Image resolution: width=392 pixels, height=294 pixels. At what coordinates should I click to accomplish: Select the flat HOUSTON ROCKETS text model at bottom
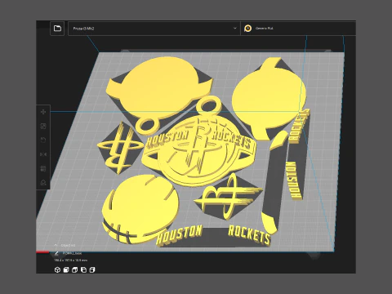coord(214,235)
